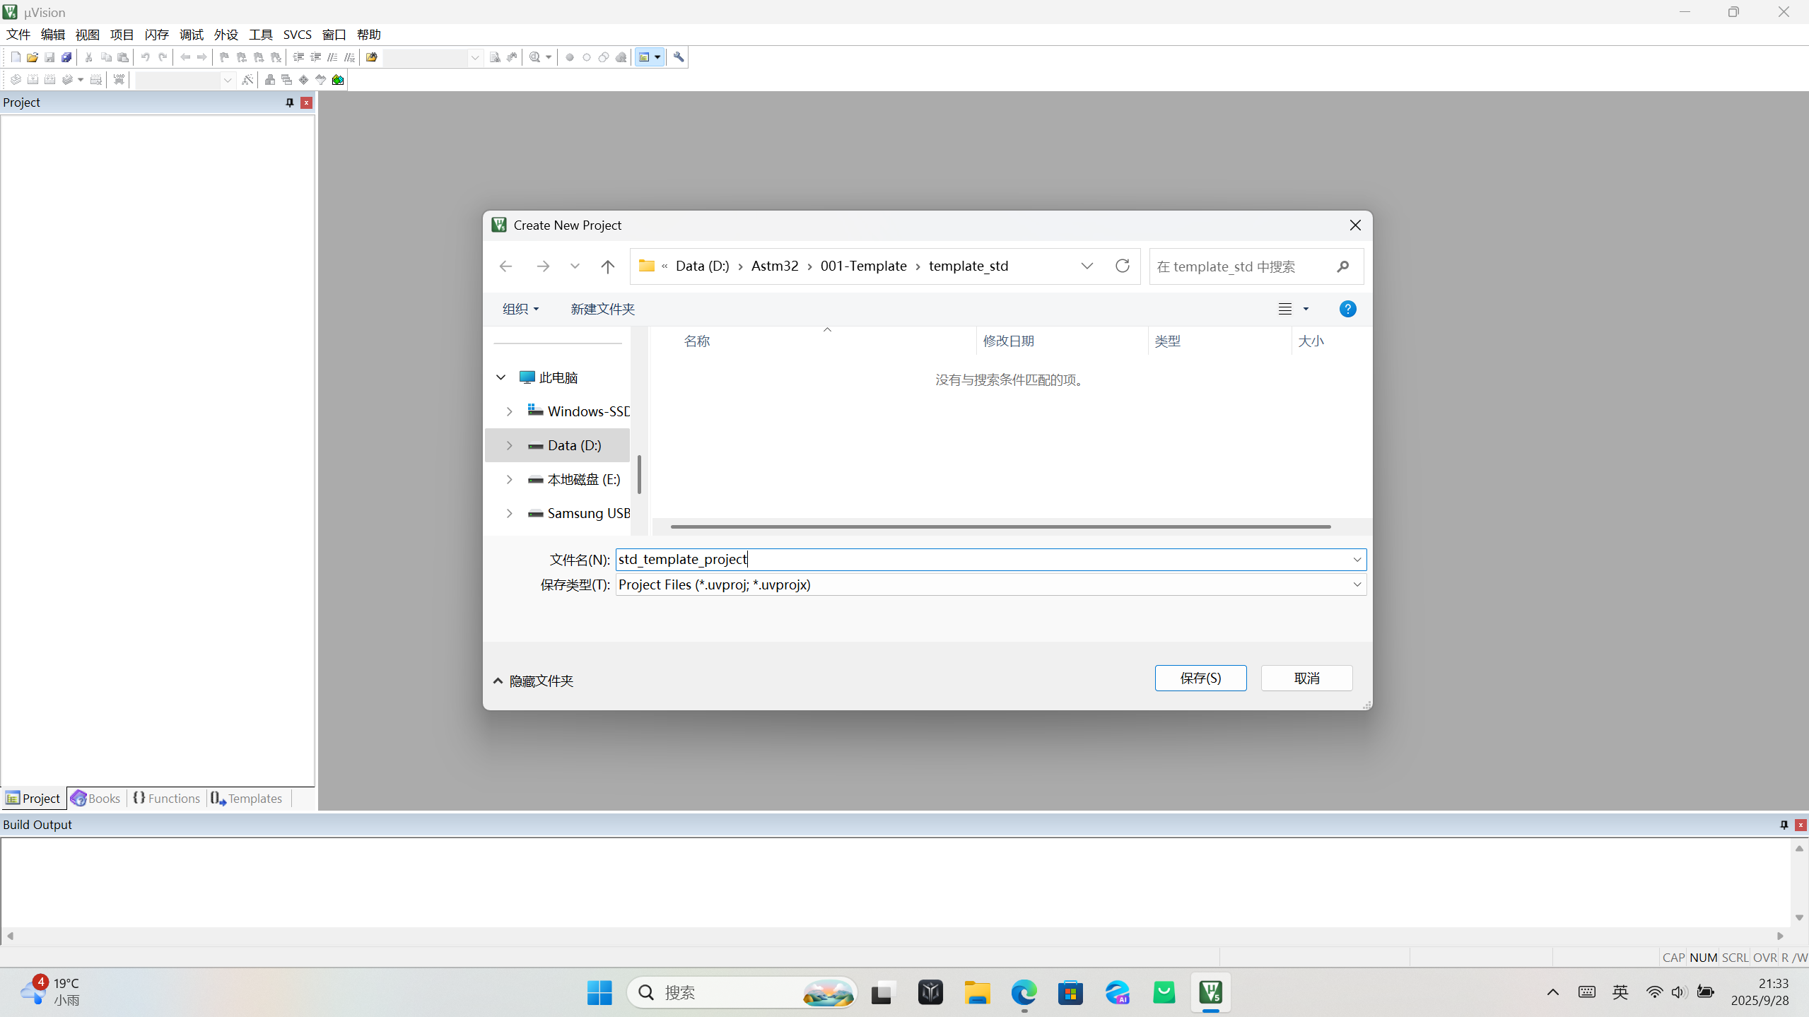Click the New file toolbar icon
The height and width of the screenshot is (1017, 1809).
pyautogui.click(x=16, y=57)
